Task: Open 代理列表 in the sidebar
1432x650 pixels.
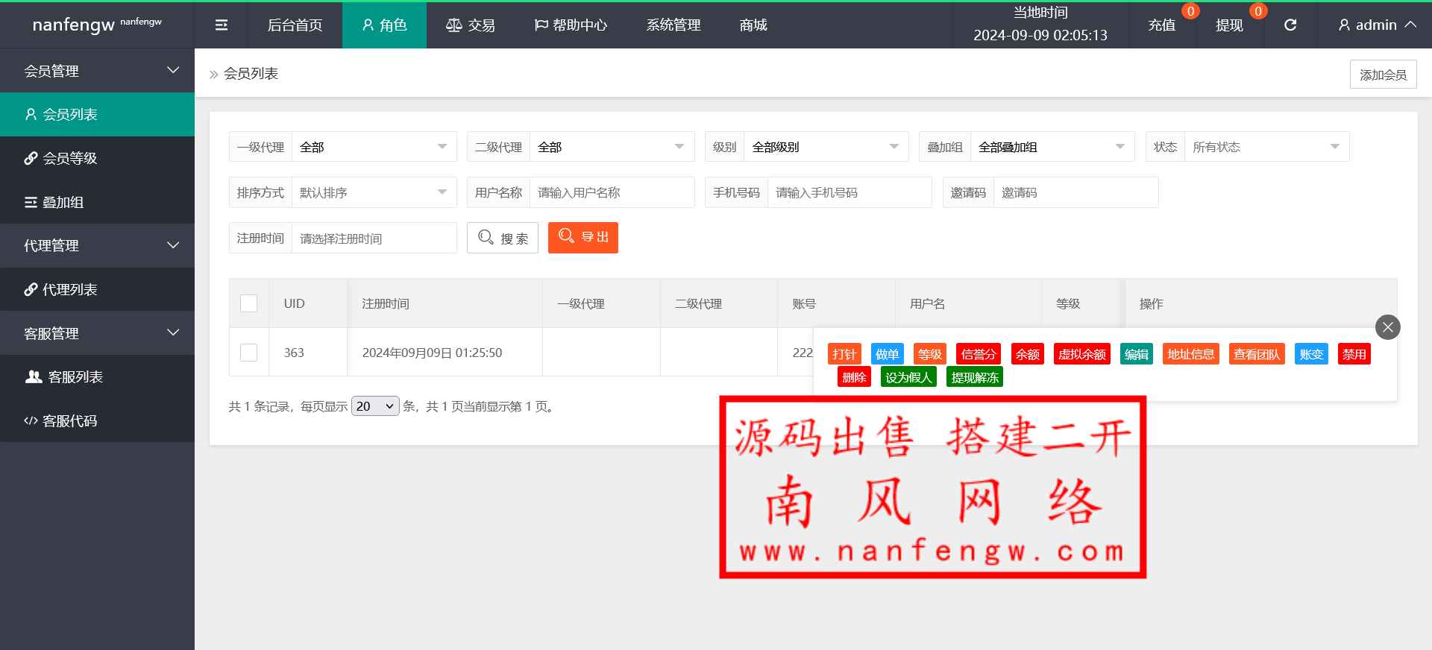Action: (97, 289)
